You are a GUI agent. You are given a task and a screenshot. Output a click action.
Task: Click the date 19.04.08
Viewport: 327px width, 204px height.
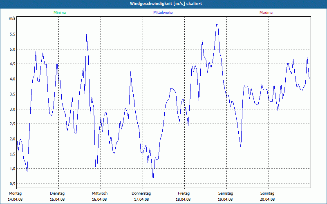[225, 200]
